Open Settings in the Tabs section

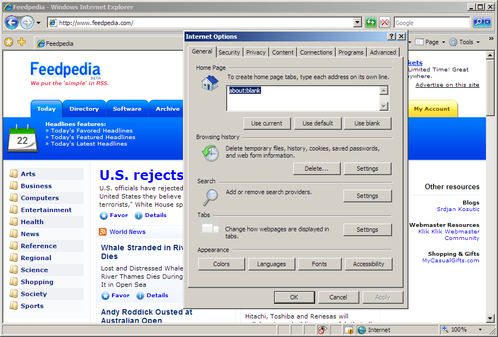point(367,230)
